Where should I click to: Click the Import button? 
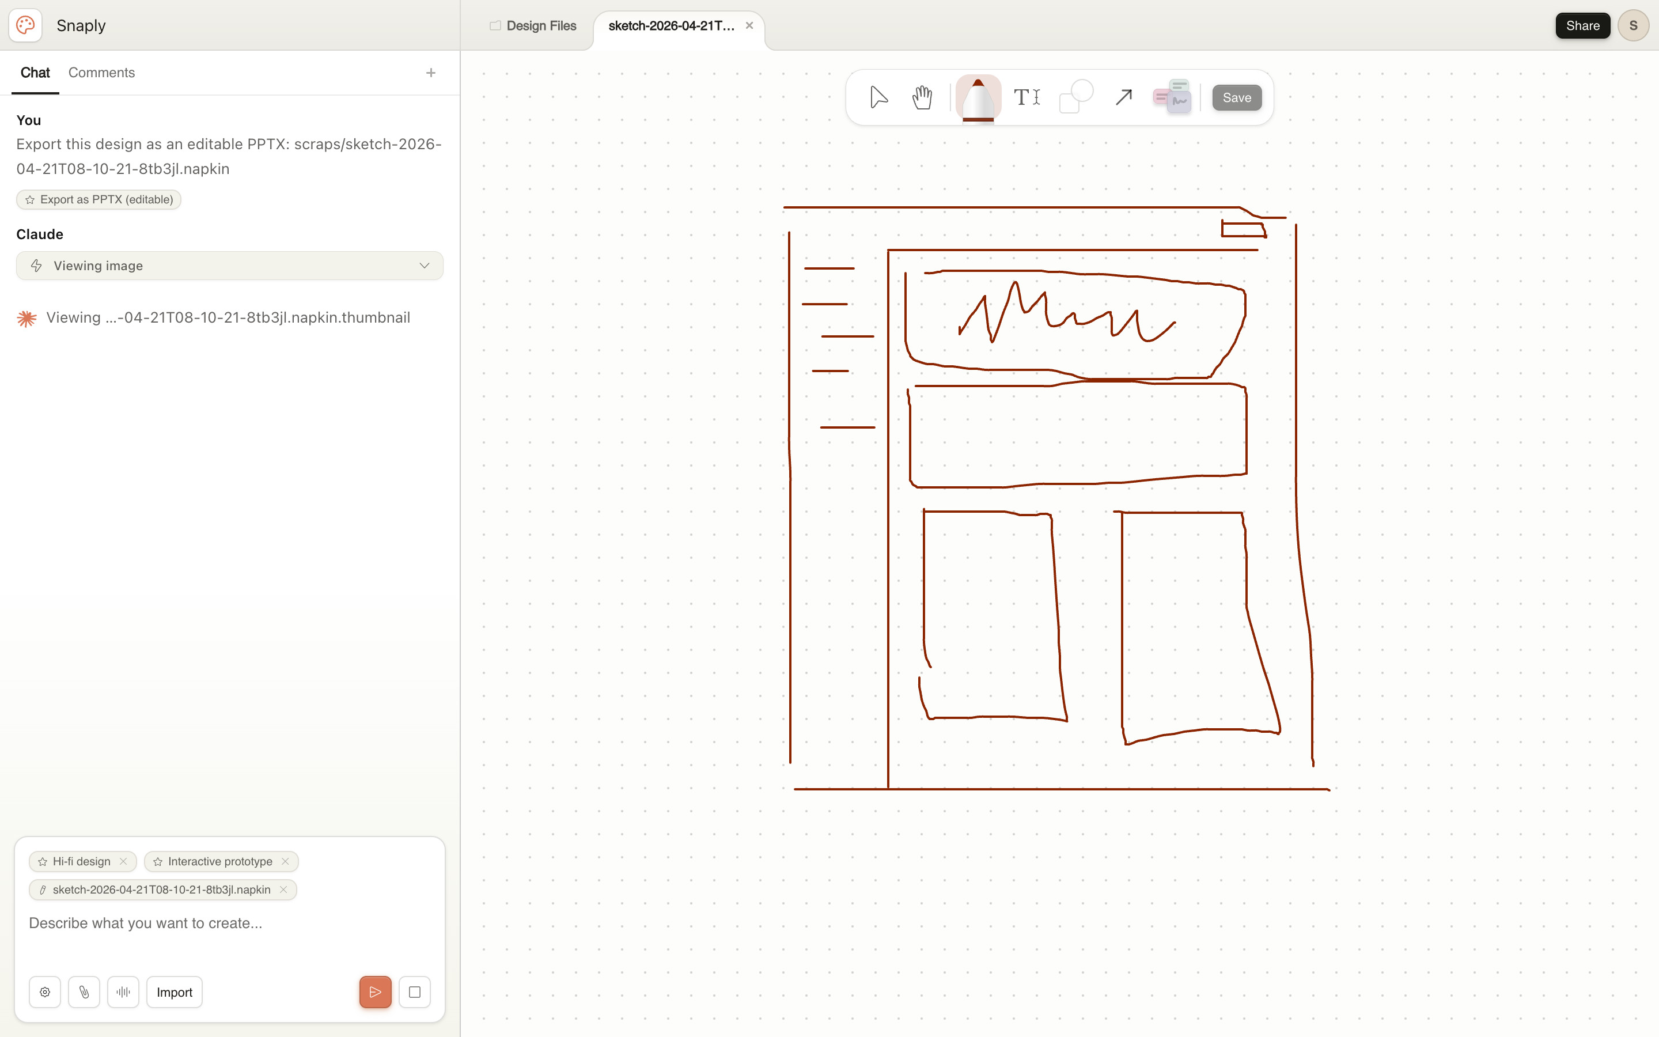174,991
